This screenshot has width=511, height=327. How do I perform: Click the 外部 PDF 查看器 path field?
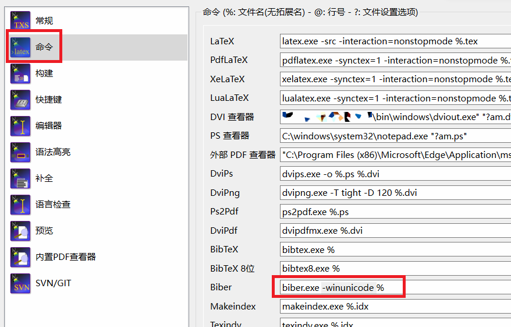point(395,155)
